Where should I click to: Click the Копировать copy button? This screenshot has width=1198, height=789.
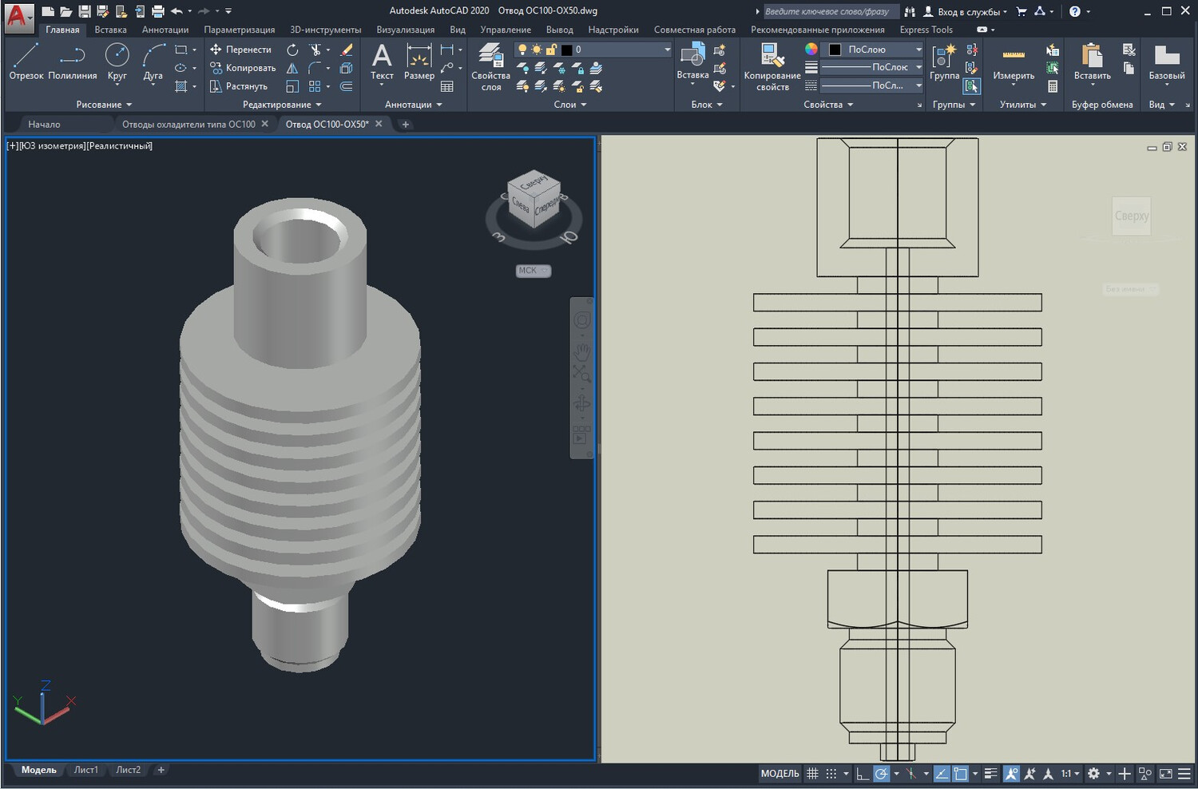[243, 68]
